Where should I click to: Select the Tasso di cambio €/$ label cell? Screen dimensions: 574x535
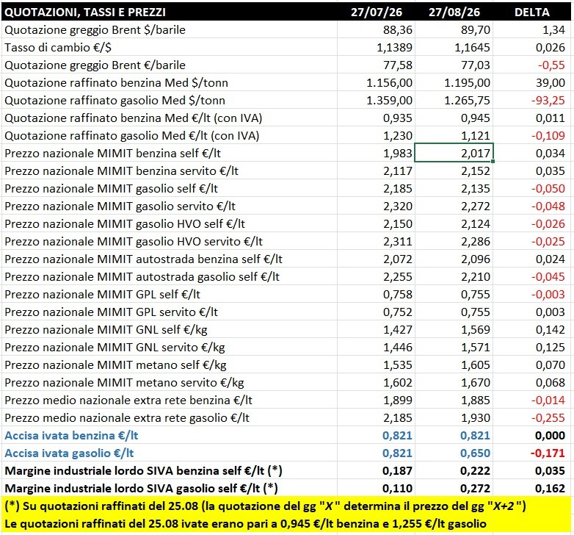coord(169,47)
